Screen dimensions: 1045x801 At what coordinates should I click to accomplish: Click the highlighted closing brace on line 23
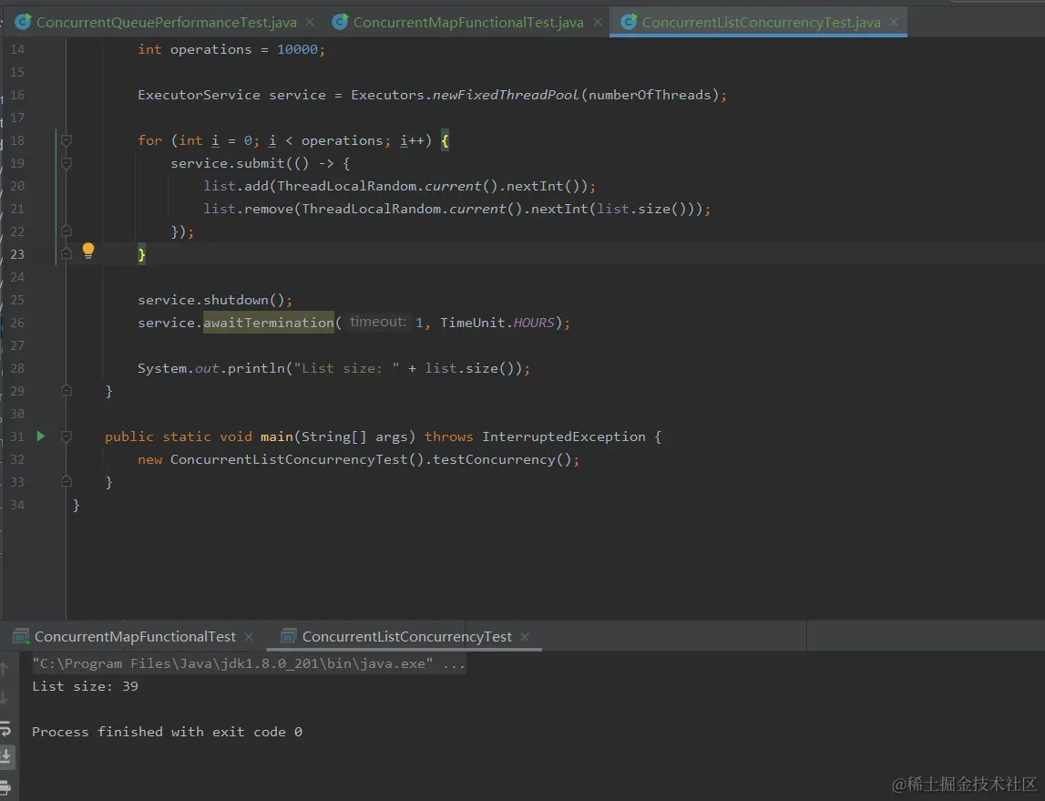[x=141, y=254]
